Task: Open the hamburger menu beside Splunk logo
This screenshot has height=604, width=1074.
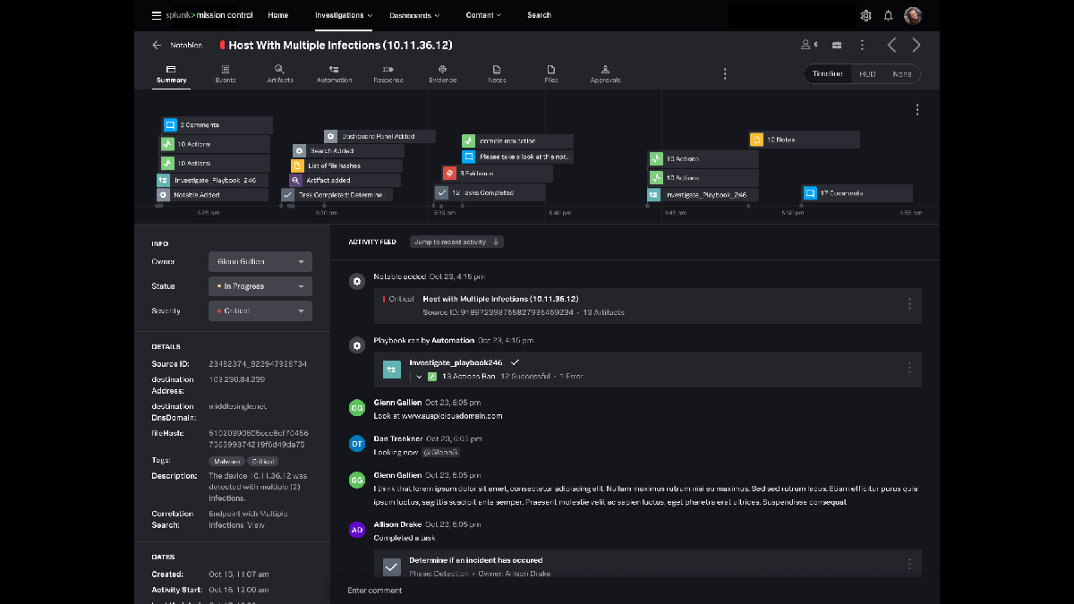Action: tap(157, 15)
